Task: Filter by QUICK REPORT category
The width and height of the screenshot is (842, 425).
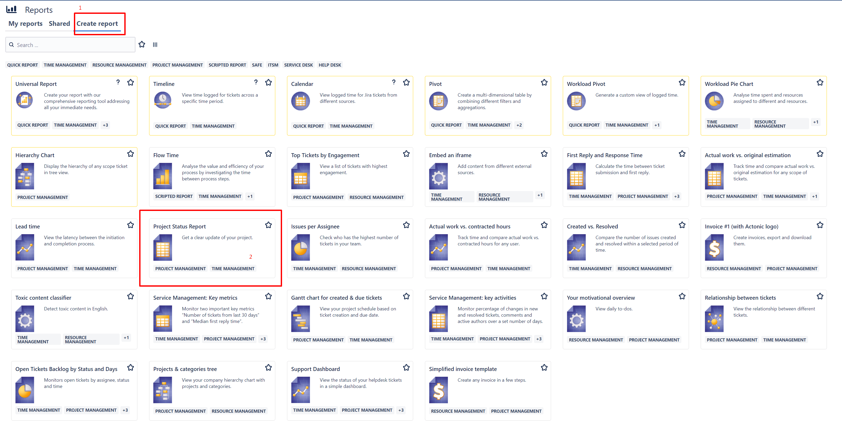Action: tap(22, 65)
